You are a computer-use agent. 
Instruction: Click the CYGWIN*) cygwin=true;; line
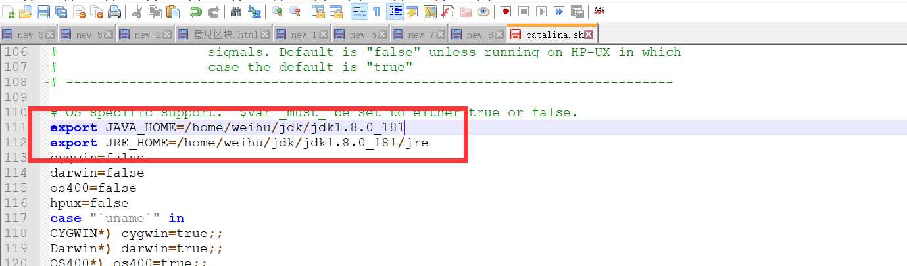pos(137,233)
